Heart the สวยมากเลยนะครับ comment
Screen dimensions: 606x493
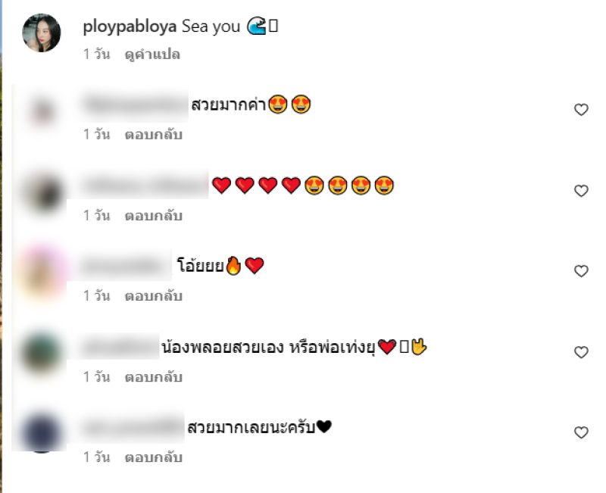click(581, 432)
